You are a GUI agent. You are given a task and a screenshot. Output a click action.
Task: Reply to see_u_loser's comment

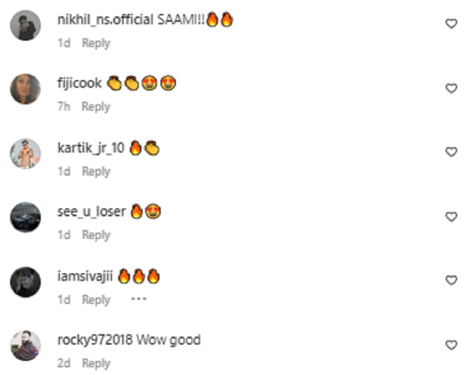(97, 235)
